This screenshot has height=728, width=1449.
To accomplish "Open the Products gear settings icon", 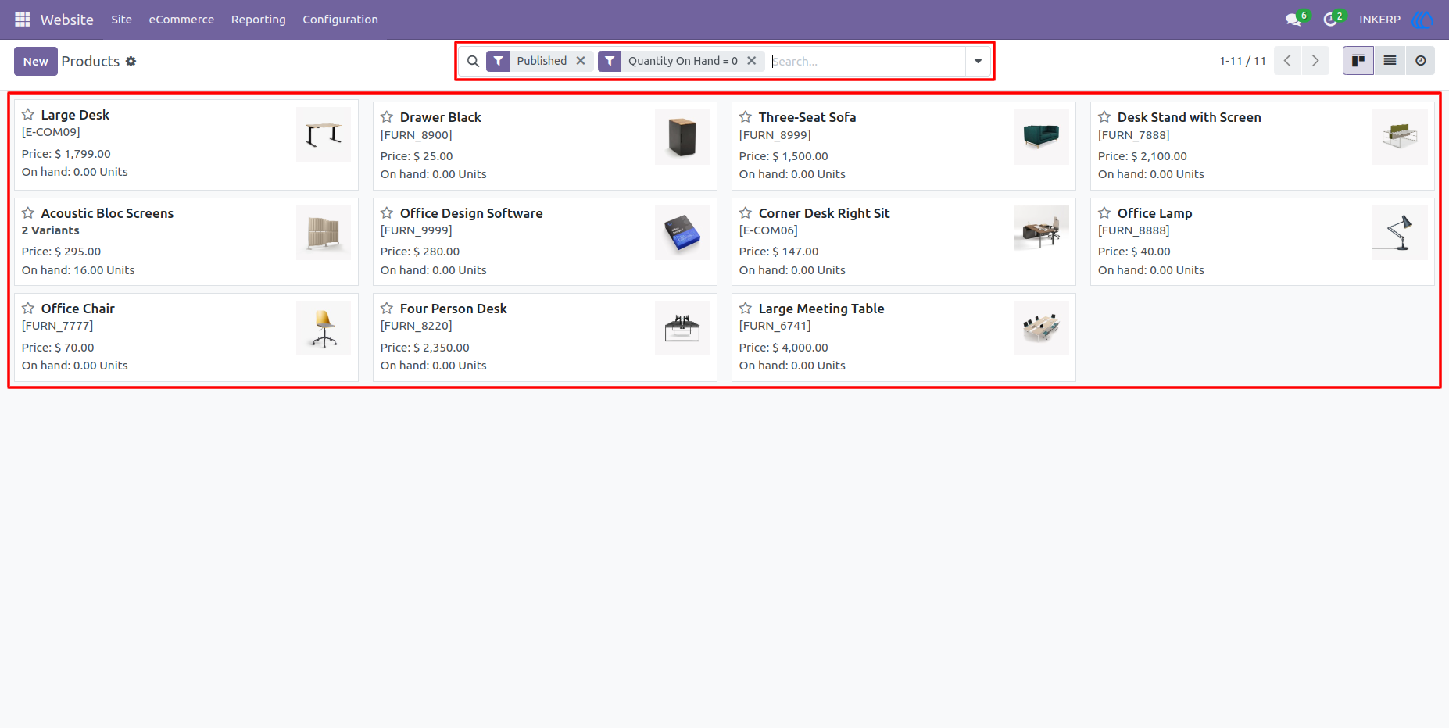I will click(131, 61).
